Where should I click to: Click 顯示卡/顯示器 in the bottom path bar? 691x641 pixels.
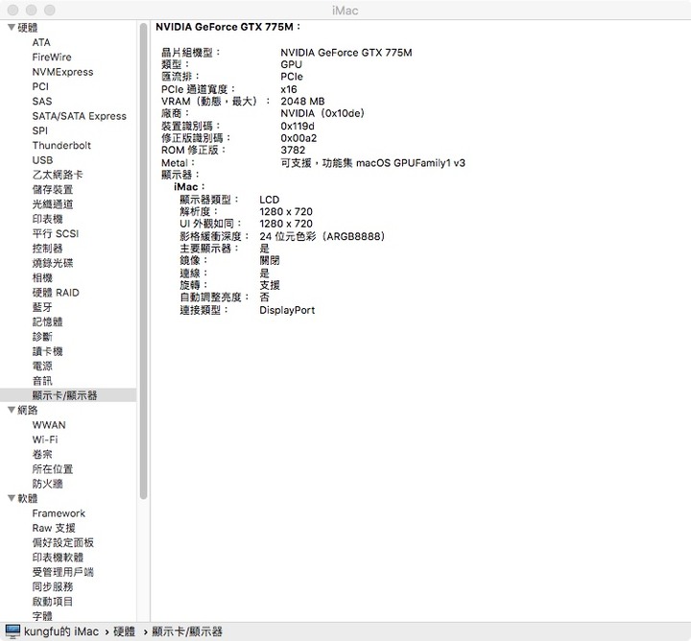point(187,631)
